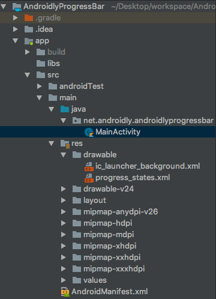Collapse the net.androidly package arrow
This screenshot has width=216, height=299.
pos(64,121)
